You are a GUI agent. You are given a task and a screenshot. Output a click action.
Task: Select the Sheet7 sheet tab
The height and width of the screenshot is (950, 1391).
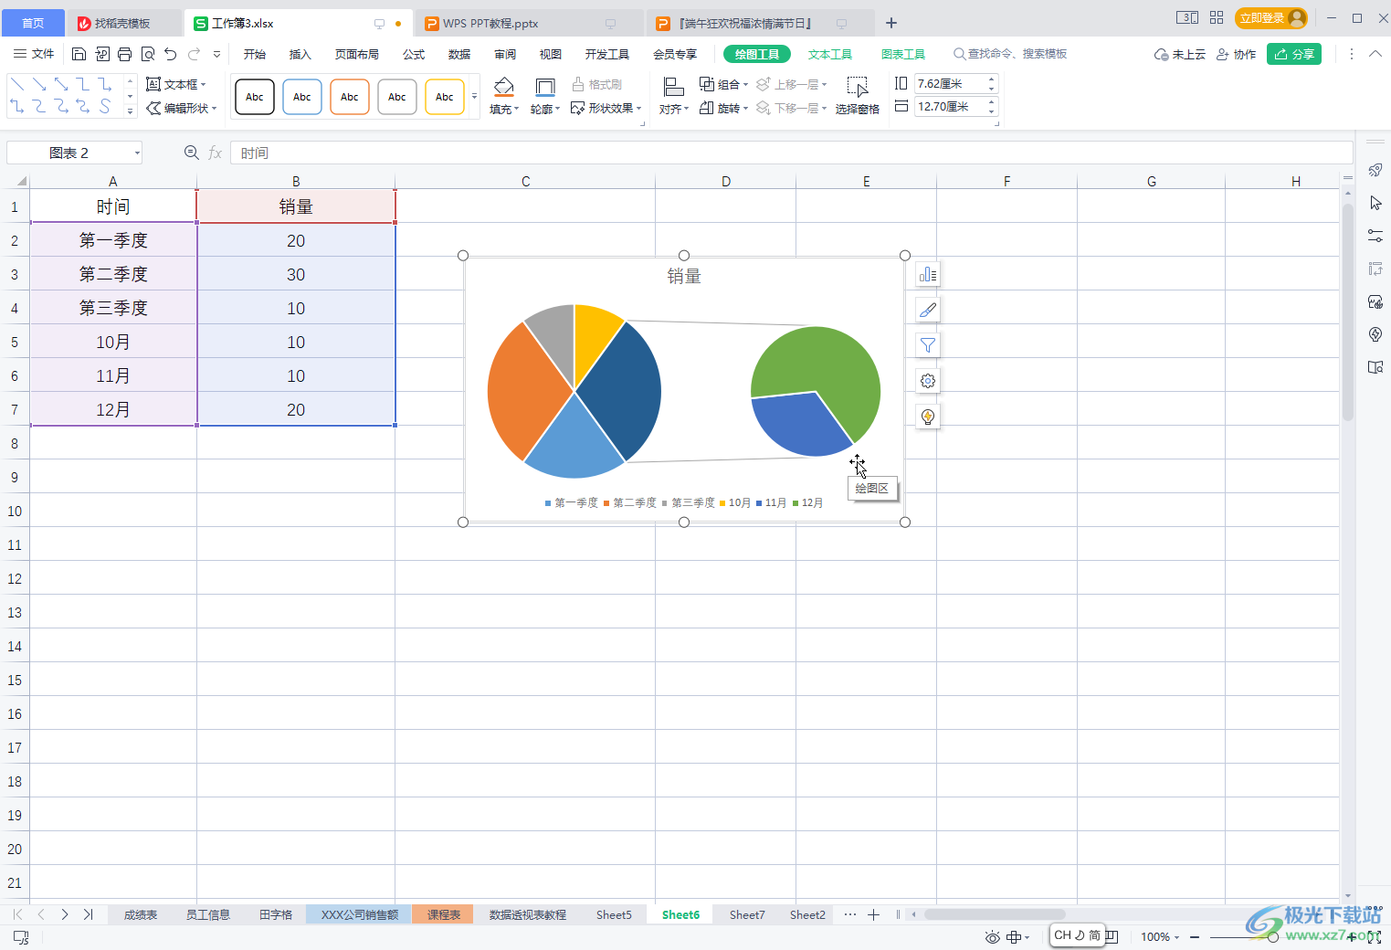click(x=747, y=914)
